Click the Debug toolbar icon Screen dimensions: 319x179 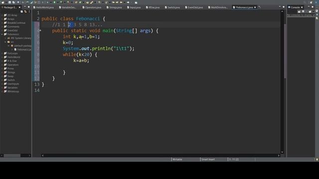48,2
